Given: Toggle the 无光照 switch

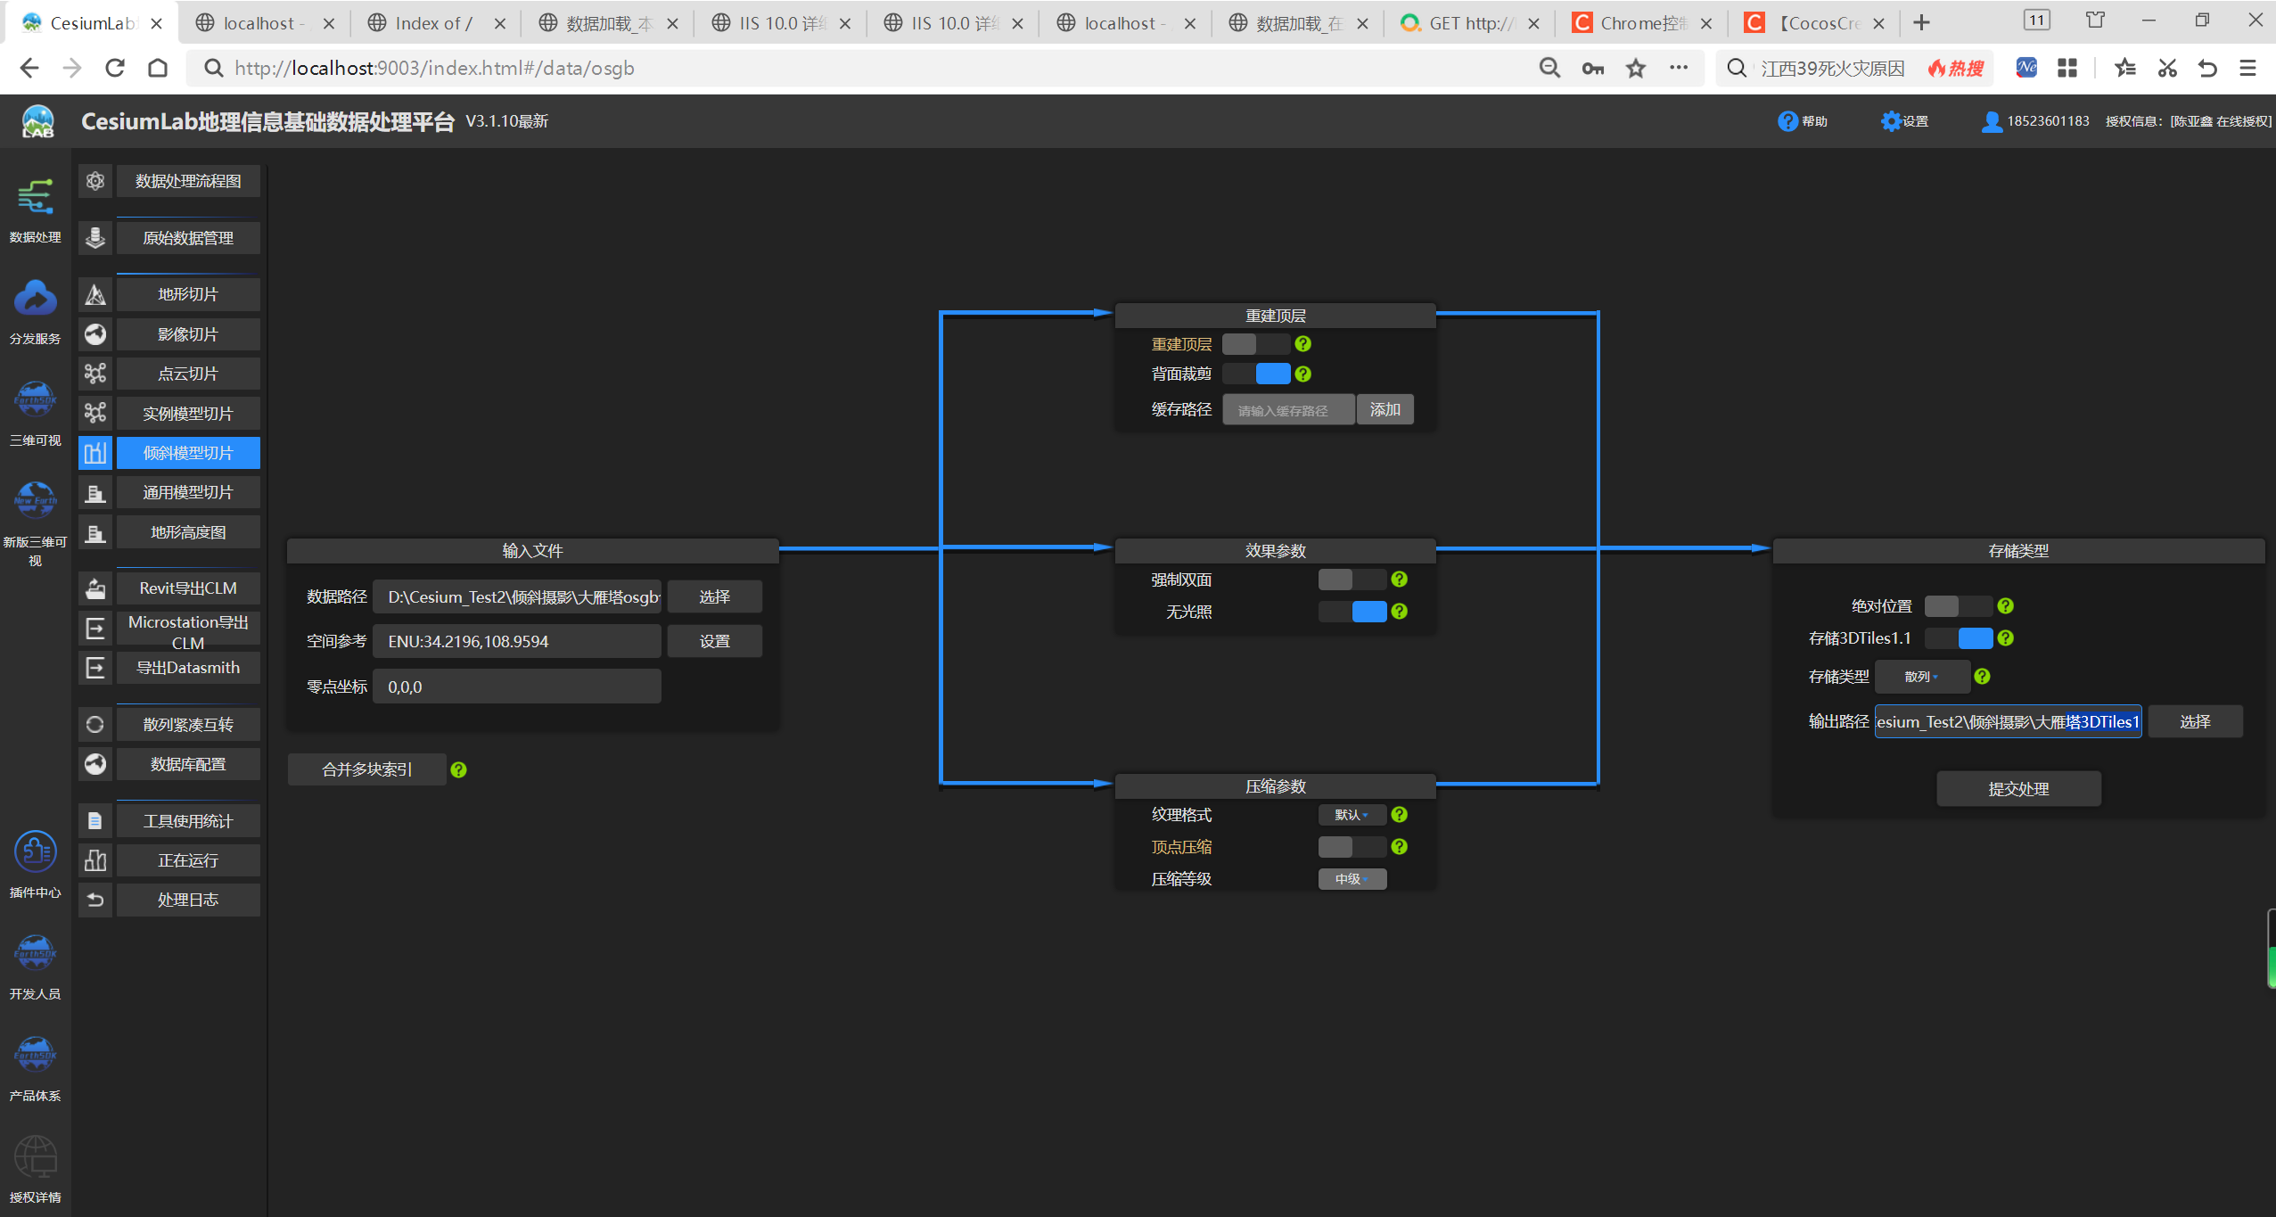Looking at the screenshot, I should pyautogui.click(x=1352, y=612).
